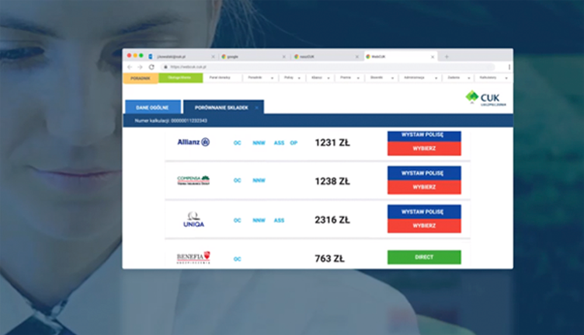Expand the Kalkulatory dropdown menu

point(493,78)
